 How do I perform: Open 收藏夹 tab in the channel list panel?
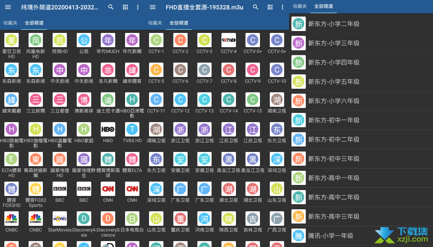click(x=300, y=6)
